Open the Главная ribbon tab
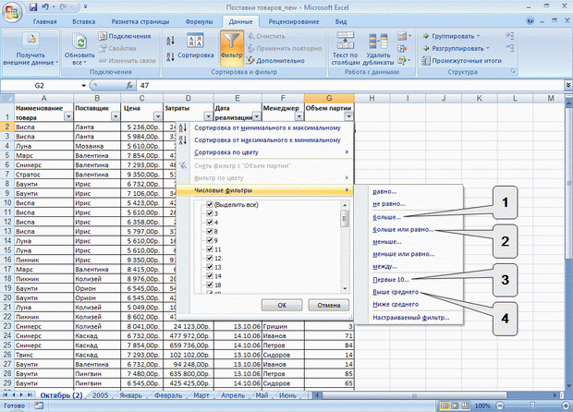573x412 pixels. tap(44, 21)
